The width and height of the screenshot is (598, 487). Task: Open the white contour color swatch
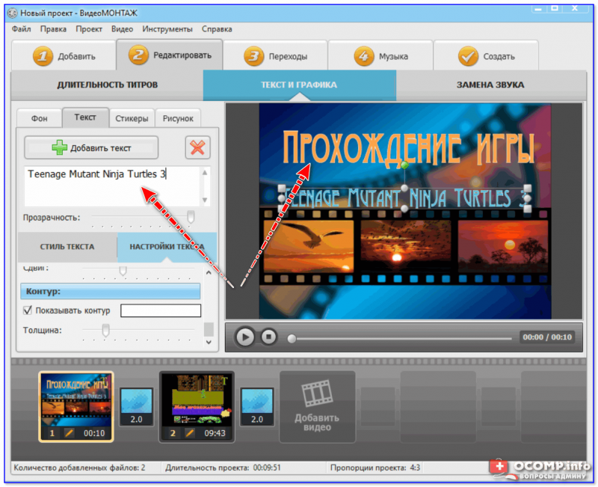coord(161,310)
